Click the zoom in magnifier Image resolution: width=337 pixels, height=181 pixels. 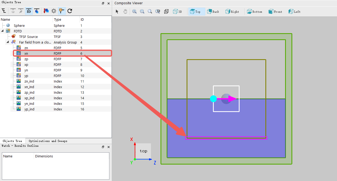pyautogui.click(x=134, y=11)
